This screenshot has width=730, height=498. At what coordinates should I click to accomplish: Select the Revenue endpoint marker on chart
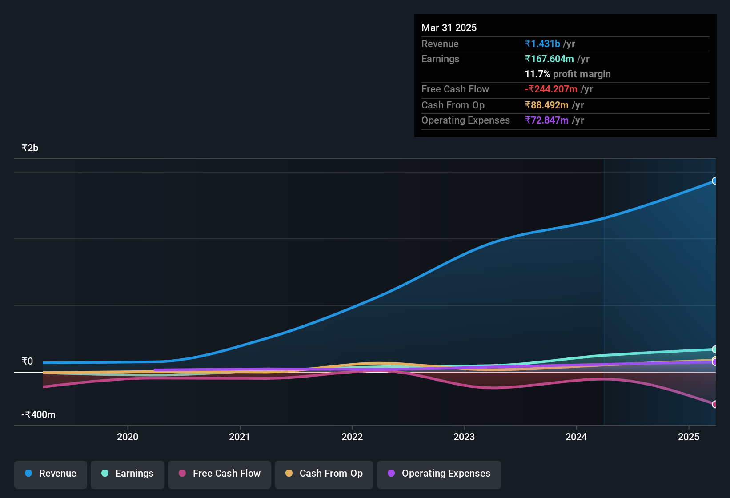tap(715, 181)
